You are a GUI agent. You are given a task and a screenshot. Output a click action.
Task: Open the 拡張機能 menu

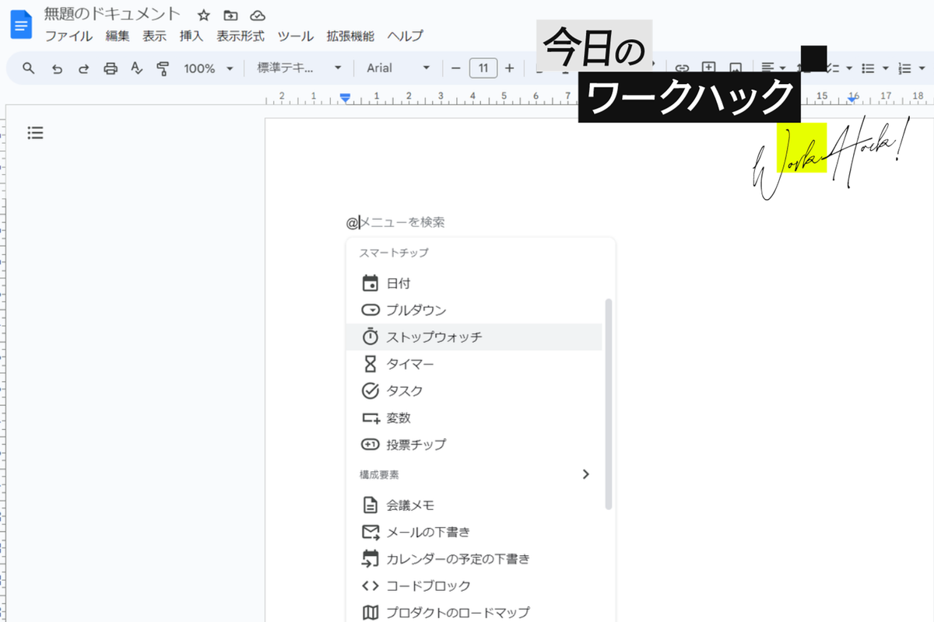click(350, 36)
